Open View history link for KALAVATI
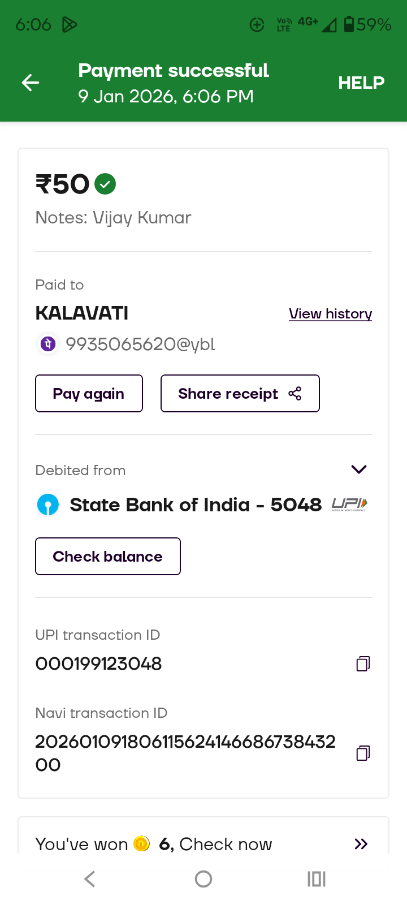The height and width of the screenshot is (905, 407). click(x=330, y=314)
